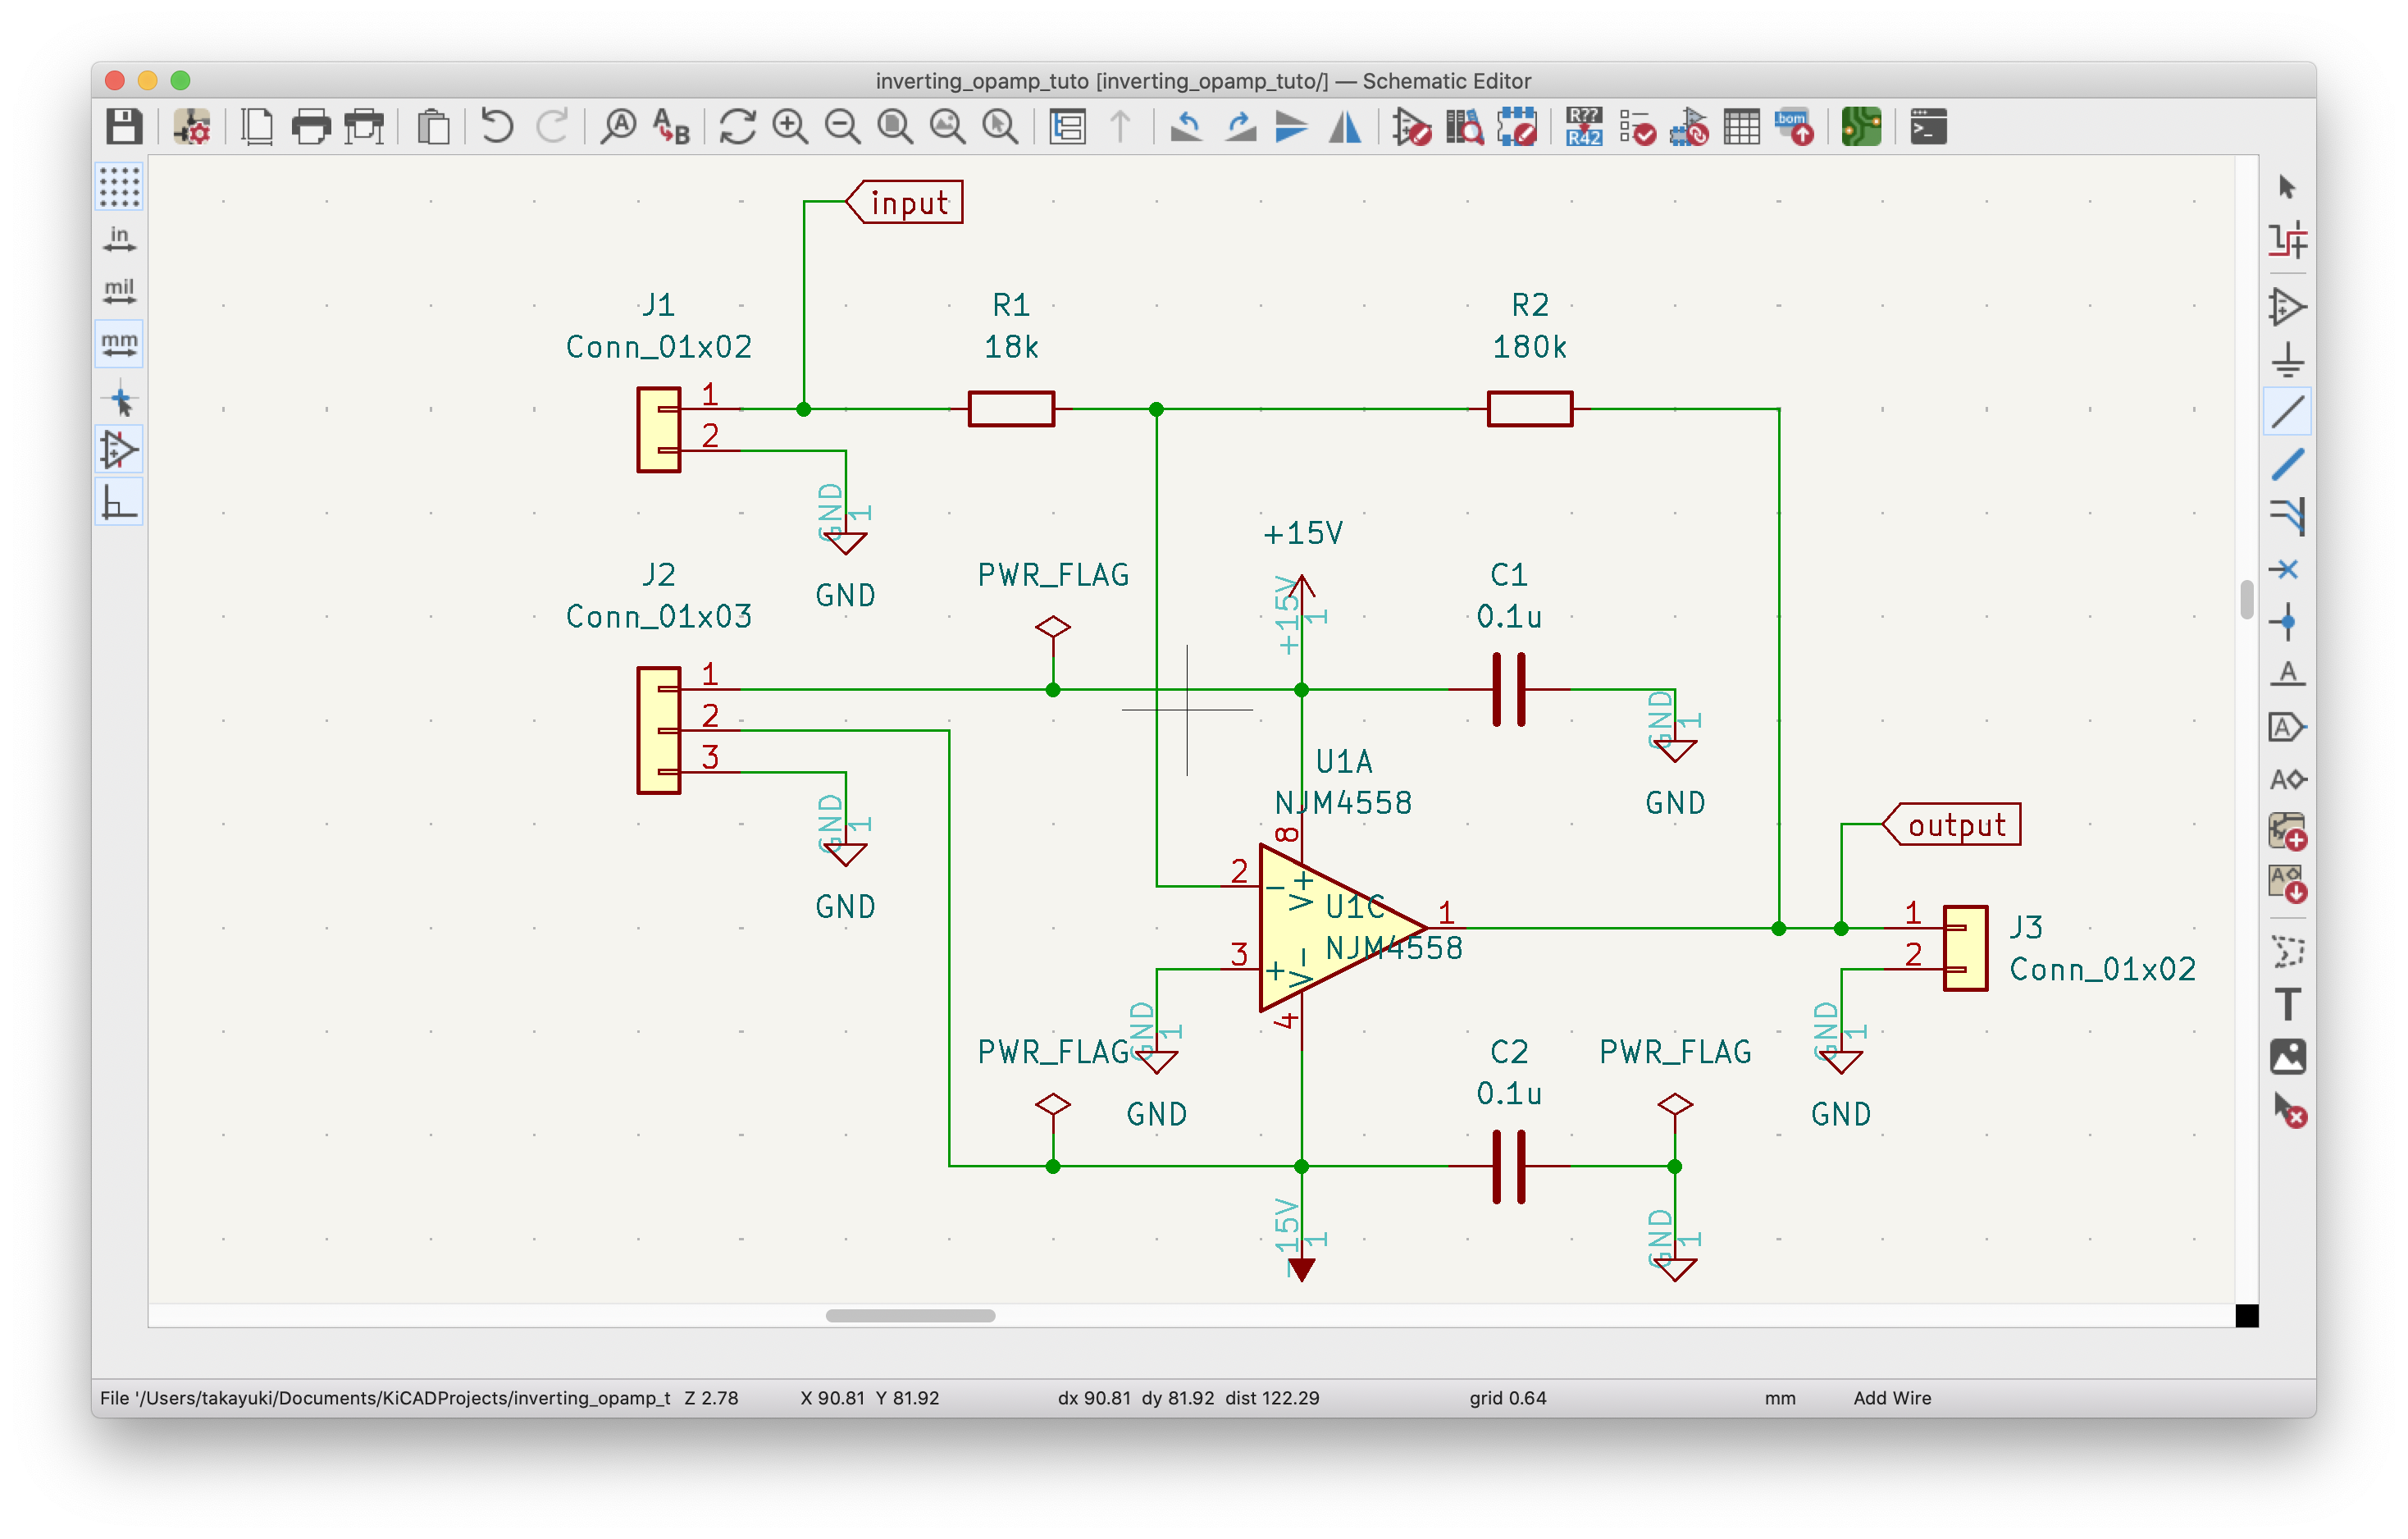Activate zoom to selection tool
This screenshot has height=1539, width=2408.
[1000, 127]
